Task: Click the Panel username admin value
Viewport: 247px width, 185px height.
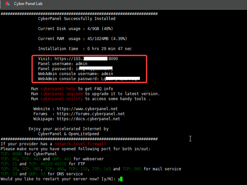Action: [x=81, y=64]
